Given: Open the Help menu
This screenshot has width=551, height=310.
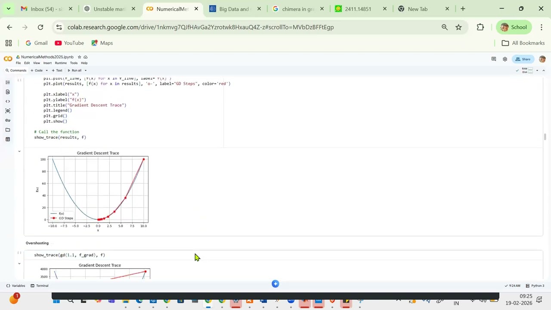Looking at the screenshot, I should point(84,63).
